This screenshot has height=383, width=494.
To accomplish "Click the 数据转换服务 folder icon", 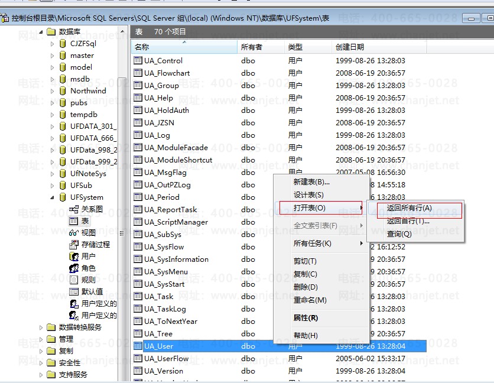I will click(51, 327).
